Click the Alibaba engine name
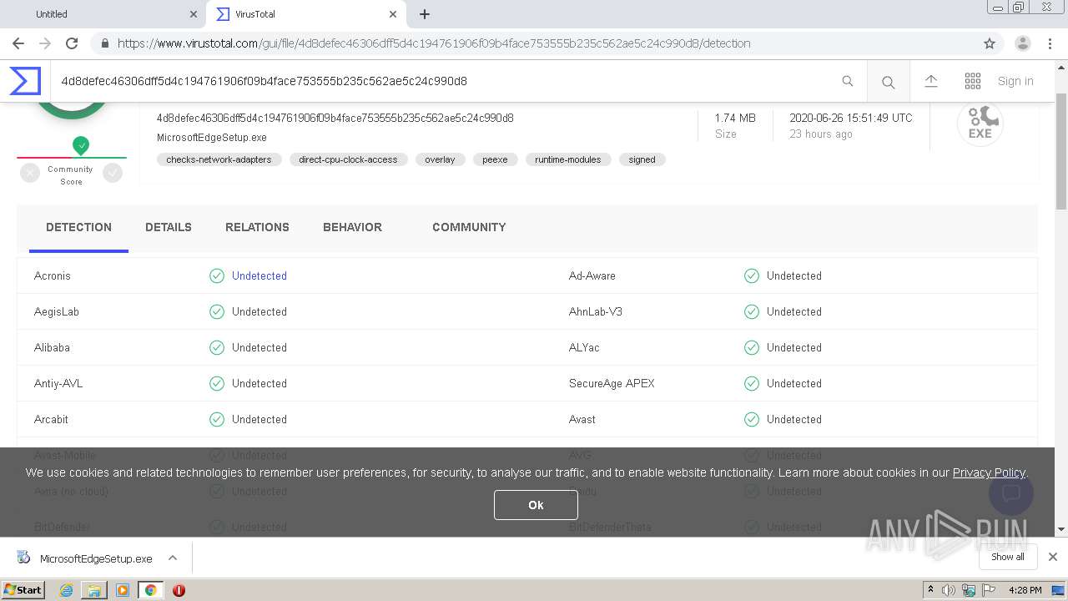 click(x=52, y=347)
